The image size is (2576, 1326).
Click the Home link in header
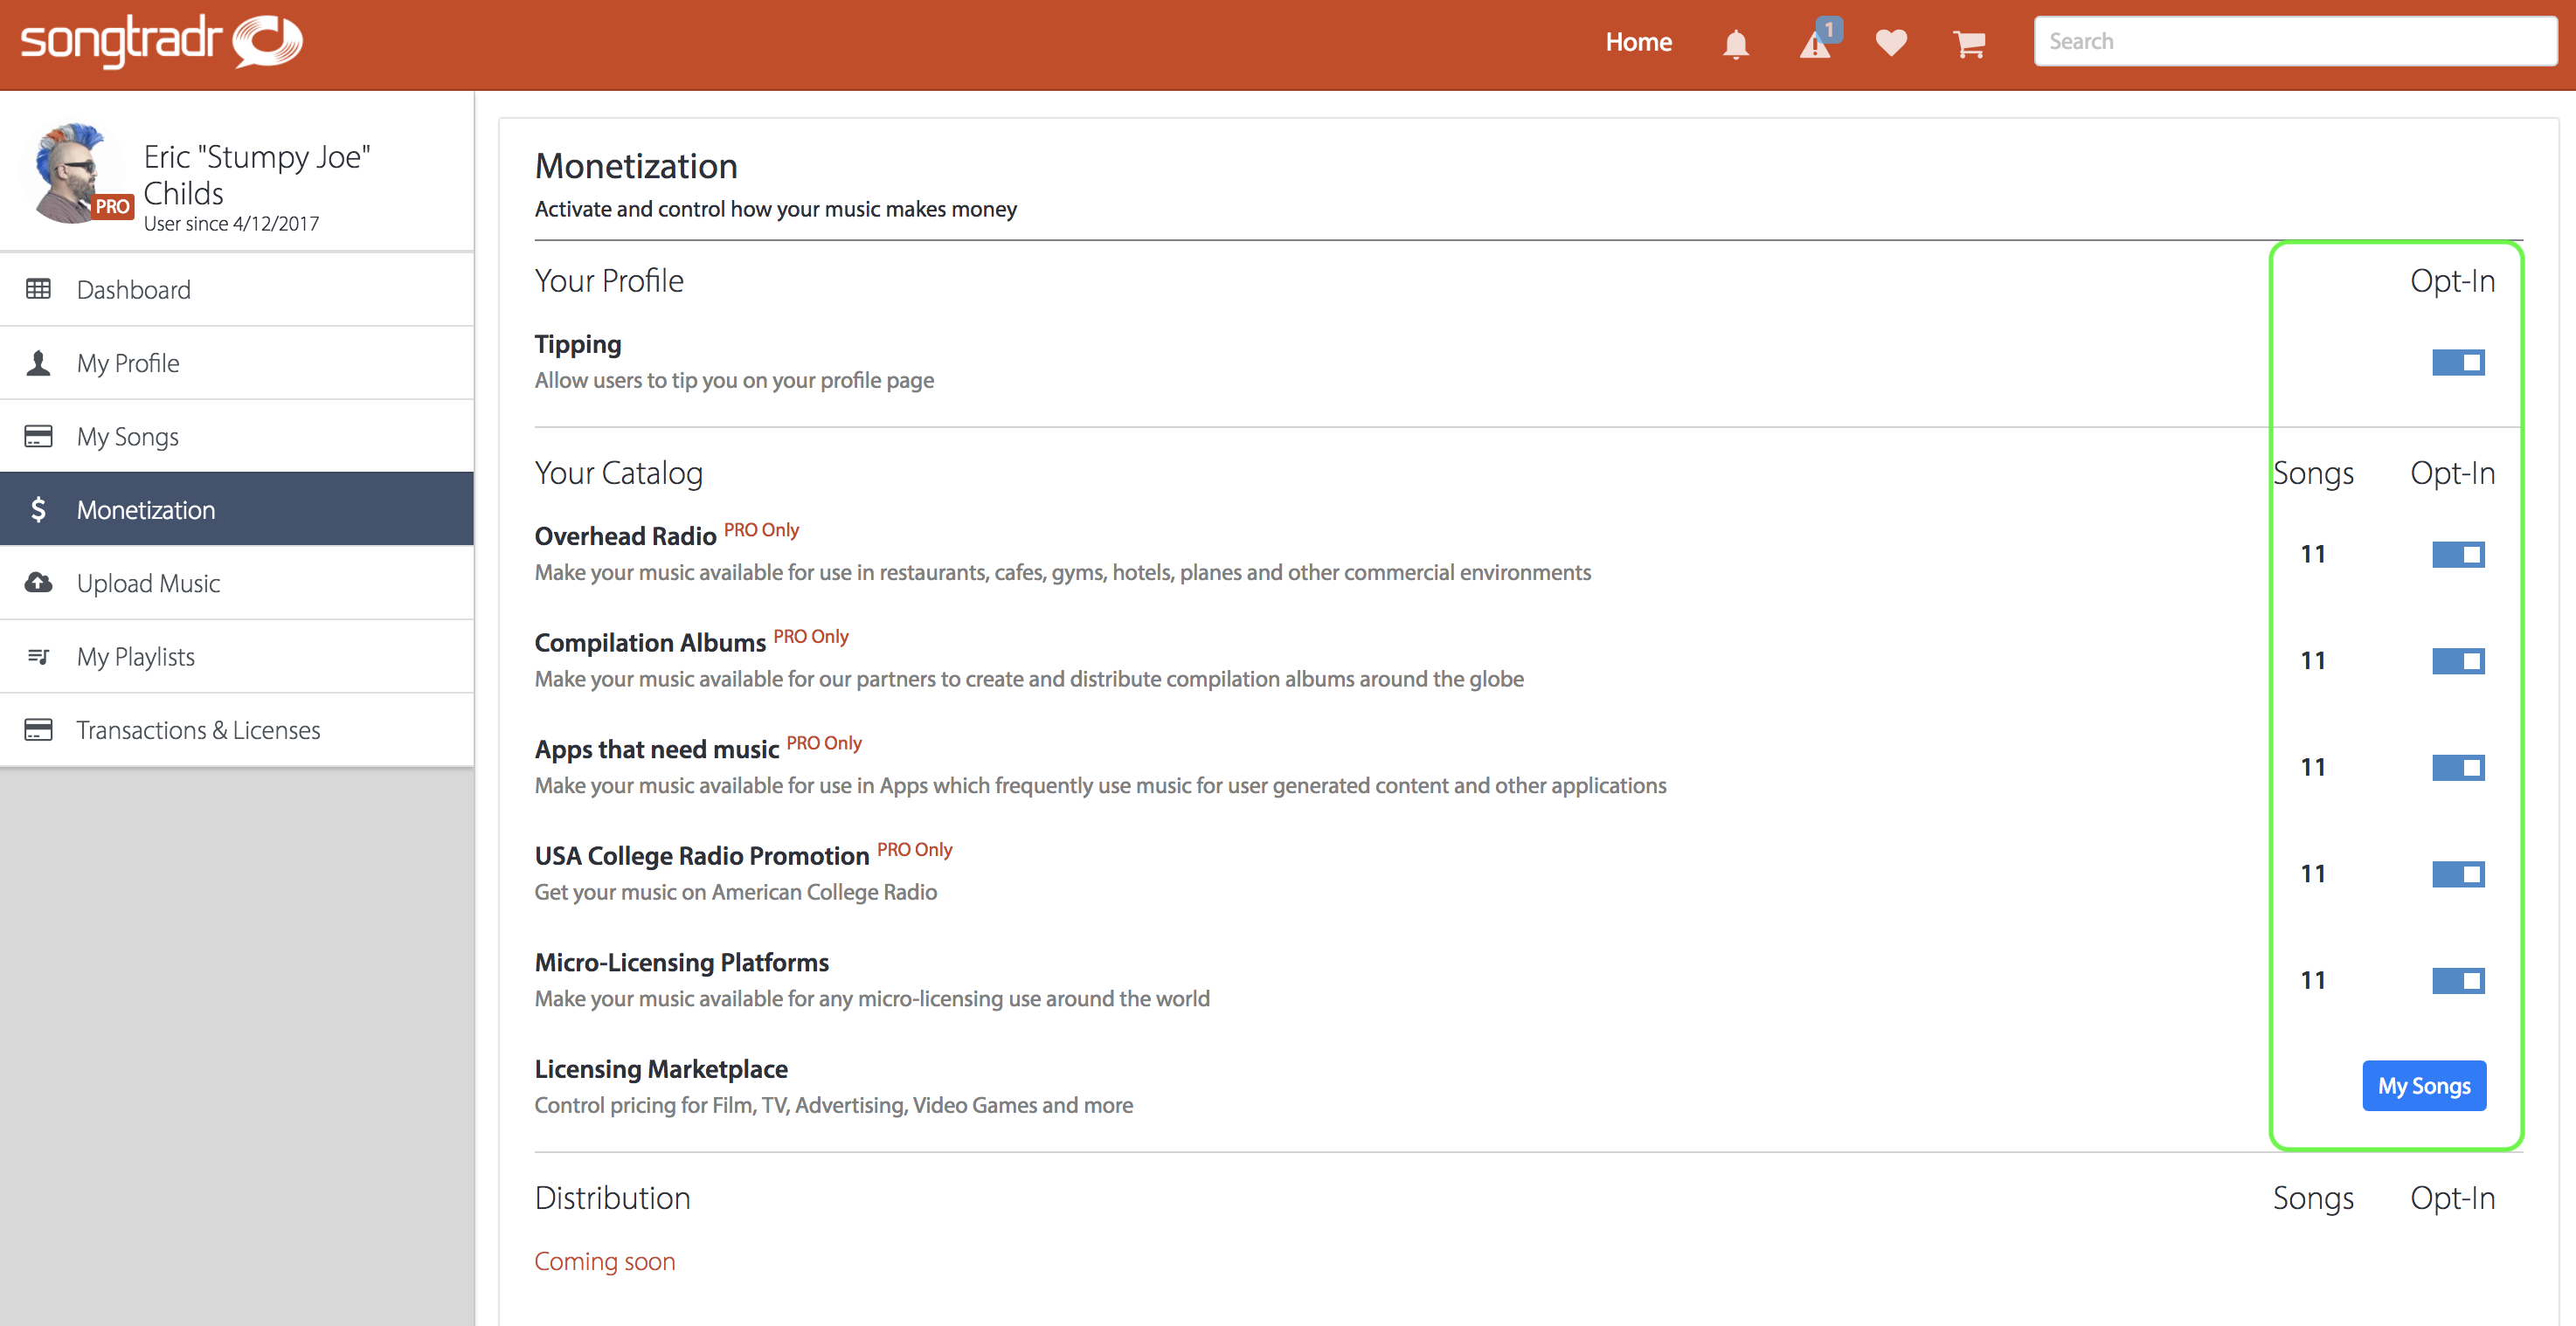[x=1638, y=42]
